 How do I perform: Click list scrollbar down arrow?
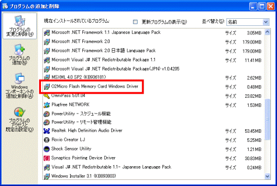[x=267, y=176]
